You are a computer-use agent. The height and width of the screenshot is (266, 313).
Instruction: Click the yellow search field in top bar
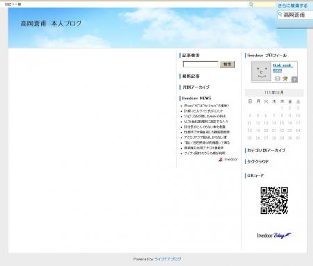tap(264, 4)
